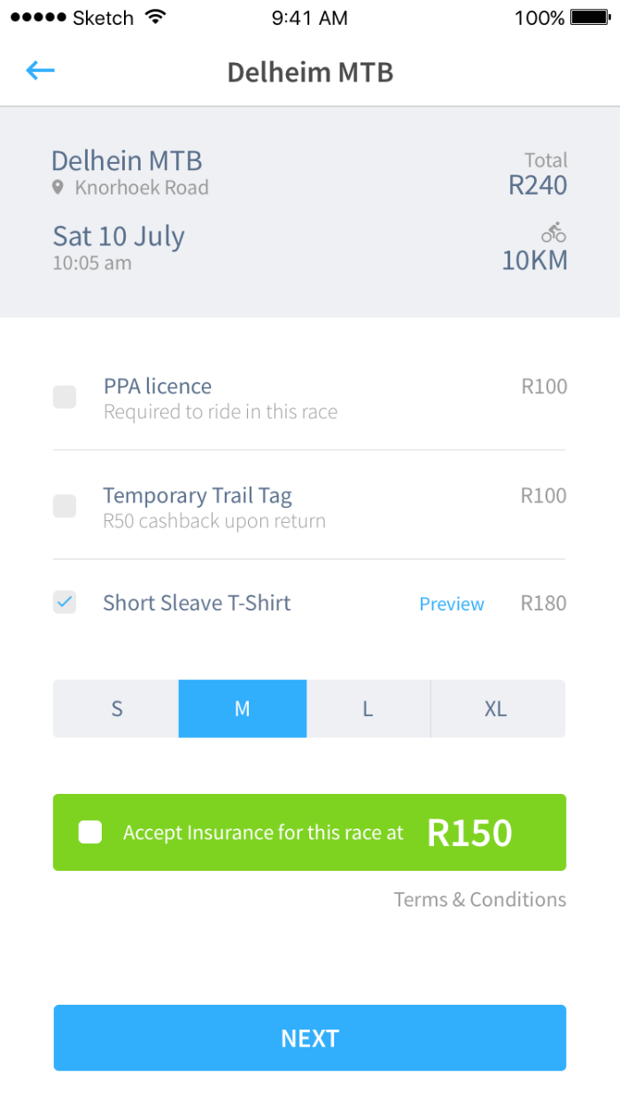
Task: Tap the Wi-Fi status icon
Action: [x=156, y=18]
